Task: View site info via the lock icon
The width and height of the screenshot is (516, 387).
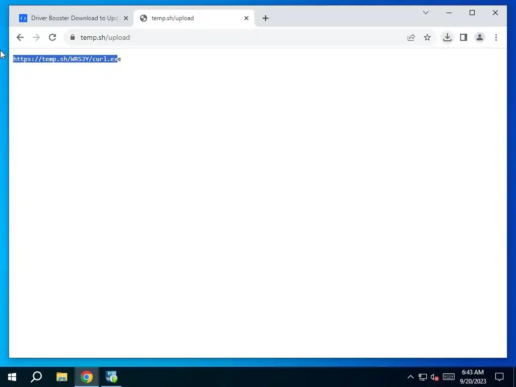Action: [x=73, y=37]
